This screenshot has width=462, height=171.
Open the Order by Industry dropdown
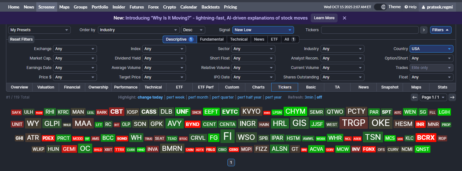coord(139,30)
